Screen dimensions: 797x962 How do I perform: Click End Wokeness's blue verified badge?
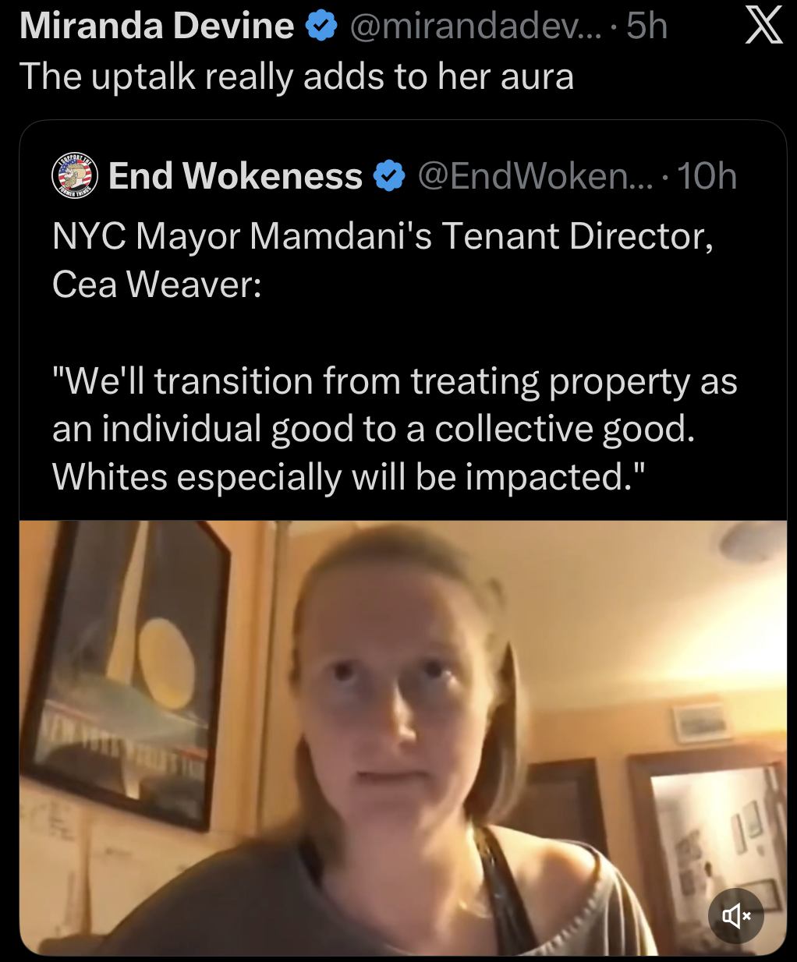point(389,176)
